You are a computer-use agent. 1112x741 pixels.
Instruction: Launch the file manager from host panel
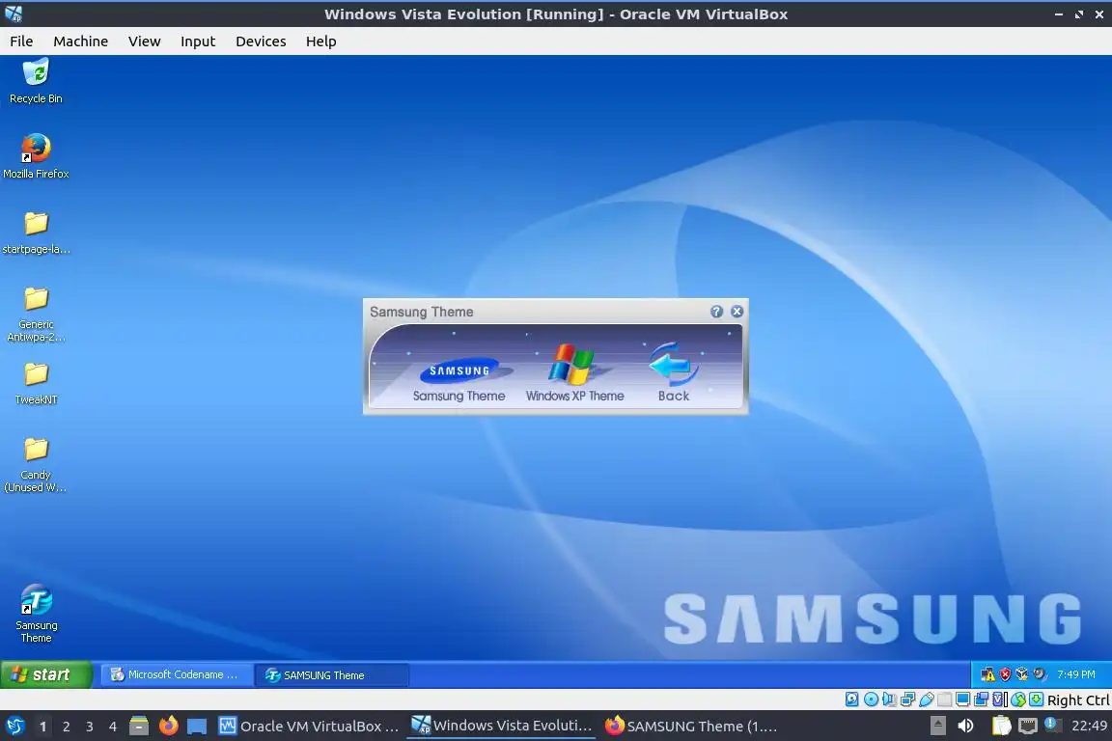tap(139, 727)
